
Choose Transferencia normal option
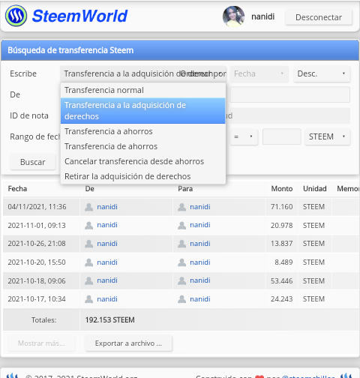tap(143, 90)
